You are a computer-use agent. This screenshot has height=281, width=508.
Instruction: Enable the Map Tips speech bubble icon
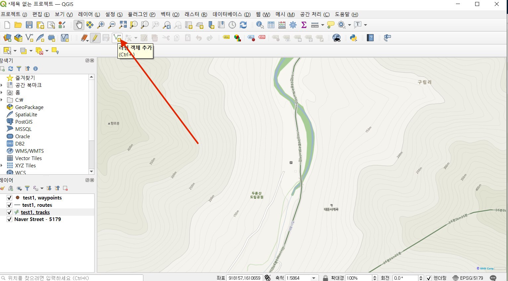(331, 25)
